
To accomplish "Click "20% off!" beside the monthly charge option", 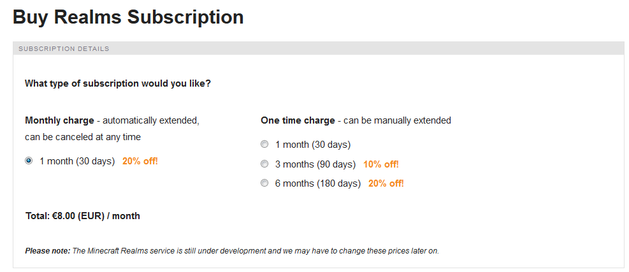I will (x=140, y=161).
